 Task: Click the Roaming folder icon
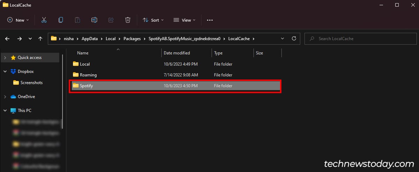[76, 75]
